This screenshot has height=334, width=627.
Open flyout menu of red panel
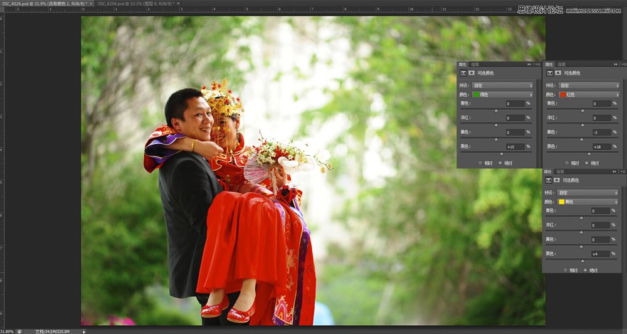[624, 65]
